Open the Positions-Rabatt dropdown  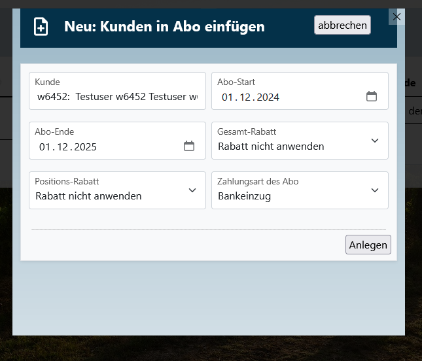pos(192,190)
